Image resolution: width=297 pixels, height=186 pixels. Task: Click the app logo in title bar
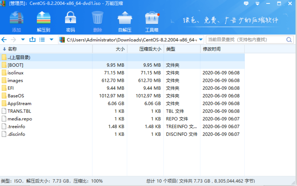click(x=3, y=4)
